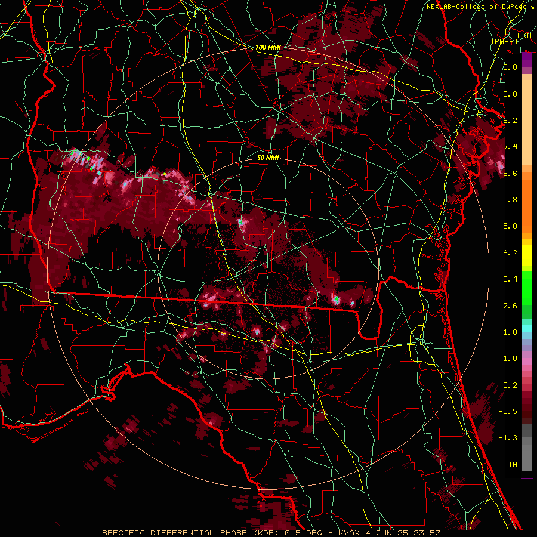Click the 1.8 legend value
This screenshot has height=537, width=537.
click(x=510, y=332)
